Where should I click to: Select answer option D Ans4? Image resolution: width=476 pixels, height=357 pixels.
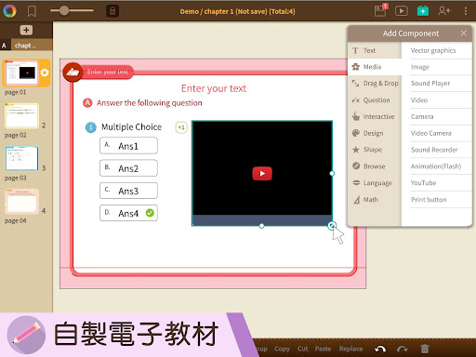[x=128, y=213]
